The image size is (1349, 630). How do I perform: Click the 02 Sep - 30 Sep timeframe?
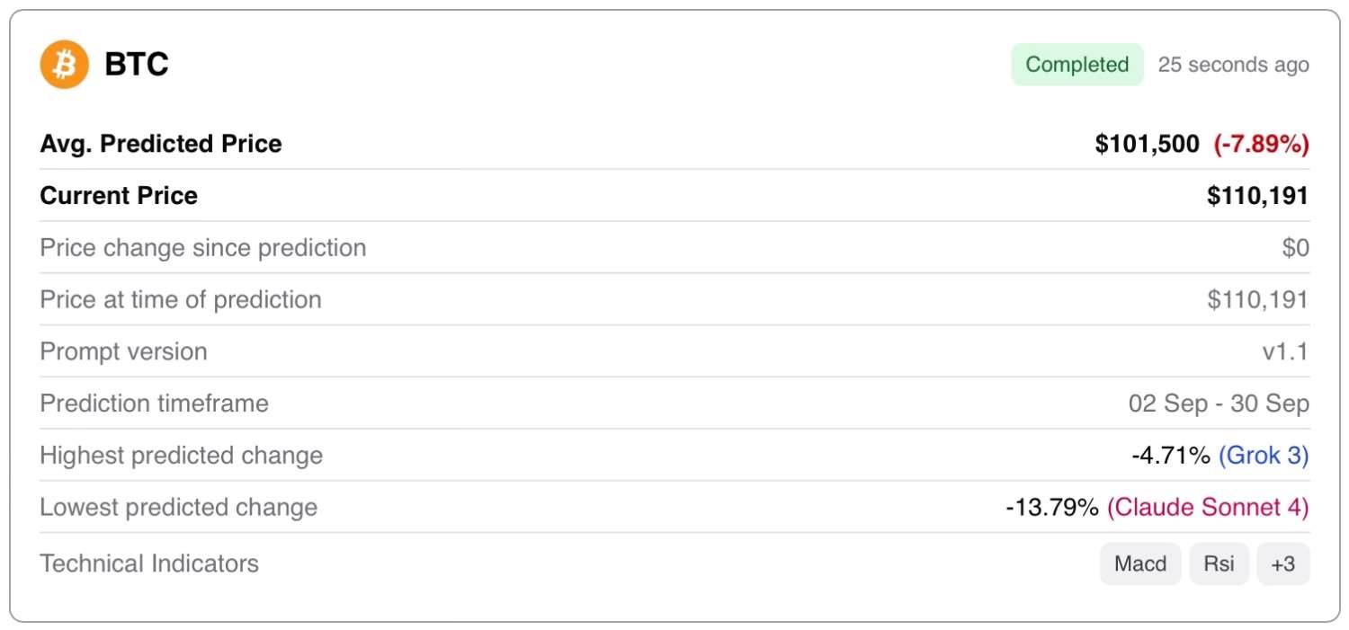1219,404
